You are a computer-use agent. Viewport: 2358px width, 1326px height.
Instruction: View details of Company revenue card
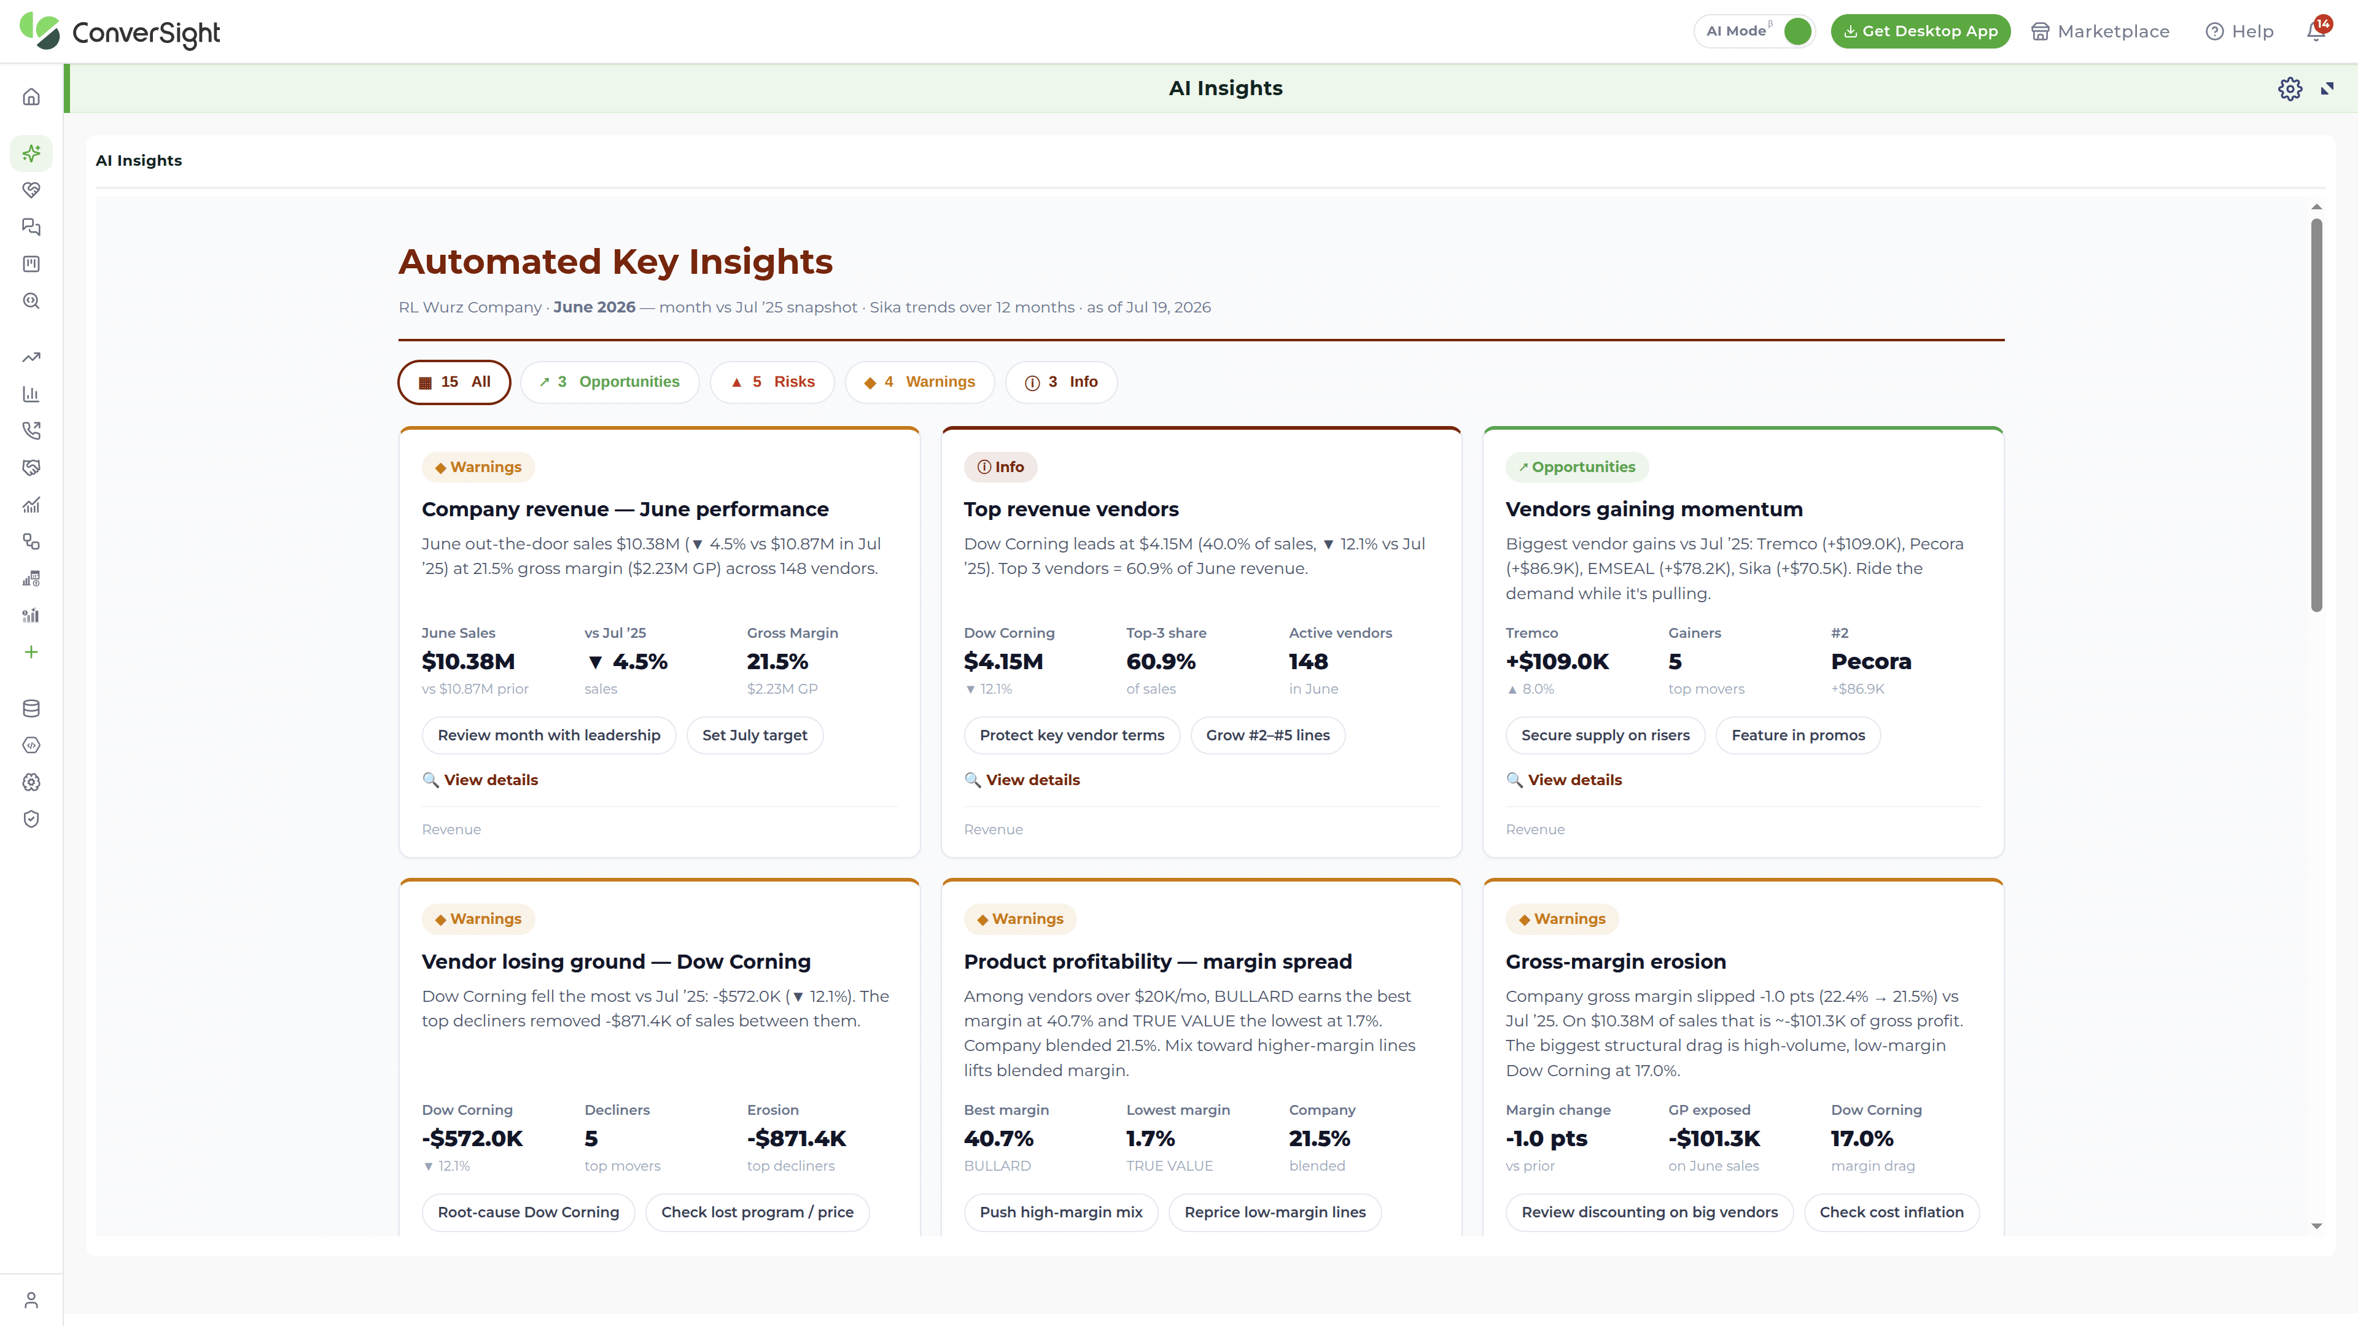click(481, 780)
